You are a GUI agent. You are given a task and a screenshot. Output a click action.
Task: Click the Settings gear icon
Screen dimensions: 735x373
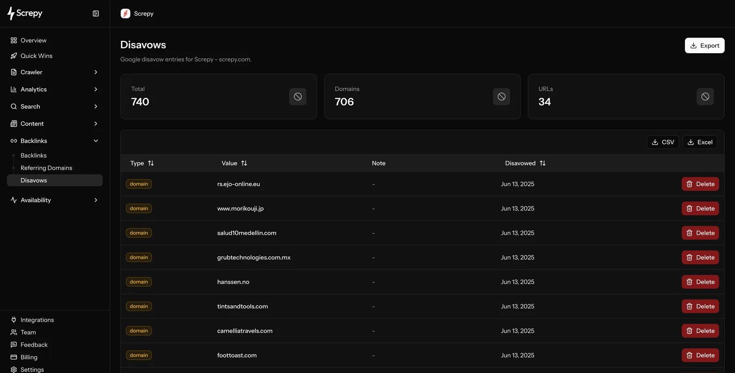[14, 369]
